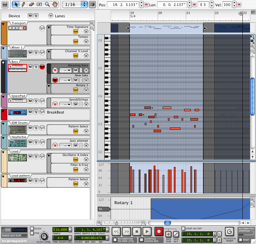Collapse the Mixer 1 track
The image size is (256, 244).
click(x=3, y=48)
